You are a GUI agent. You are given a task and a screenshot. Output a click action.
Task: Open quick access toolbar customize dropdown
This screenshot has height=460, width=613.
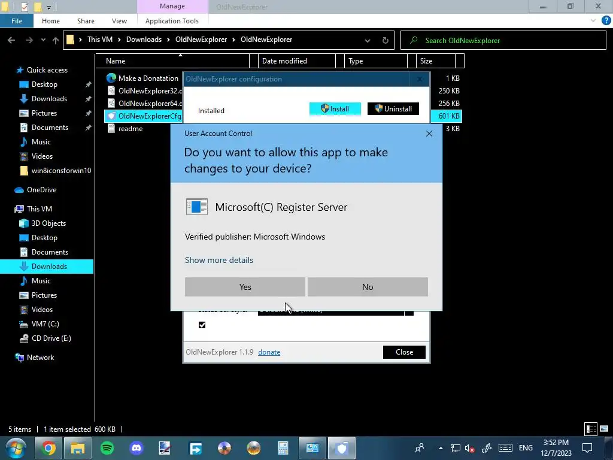tap(48, 7)
